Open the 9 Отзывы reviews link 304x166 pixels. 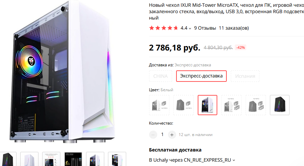[205, 28]
